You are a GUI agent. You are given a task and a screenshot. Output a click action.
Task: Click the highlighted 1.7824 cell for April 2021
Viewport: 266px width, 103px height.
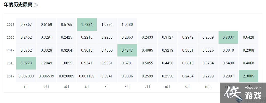87,25
